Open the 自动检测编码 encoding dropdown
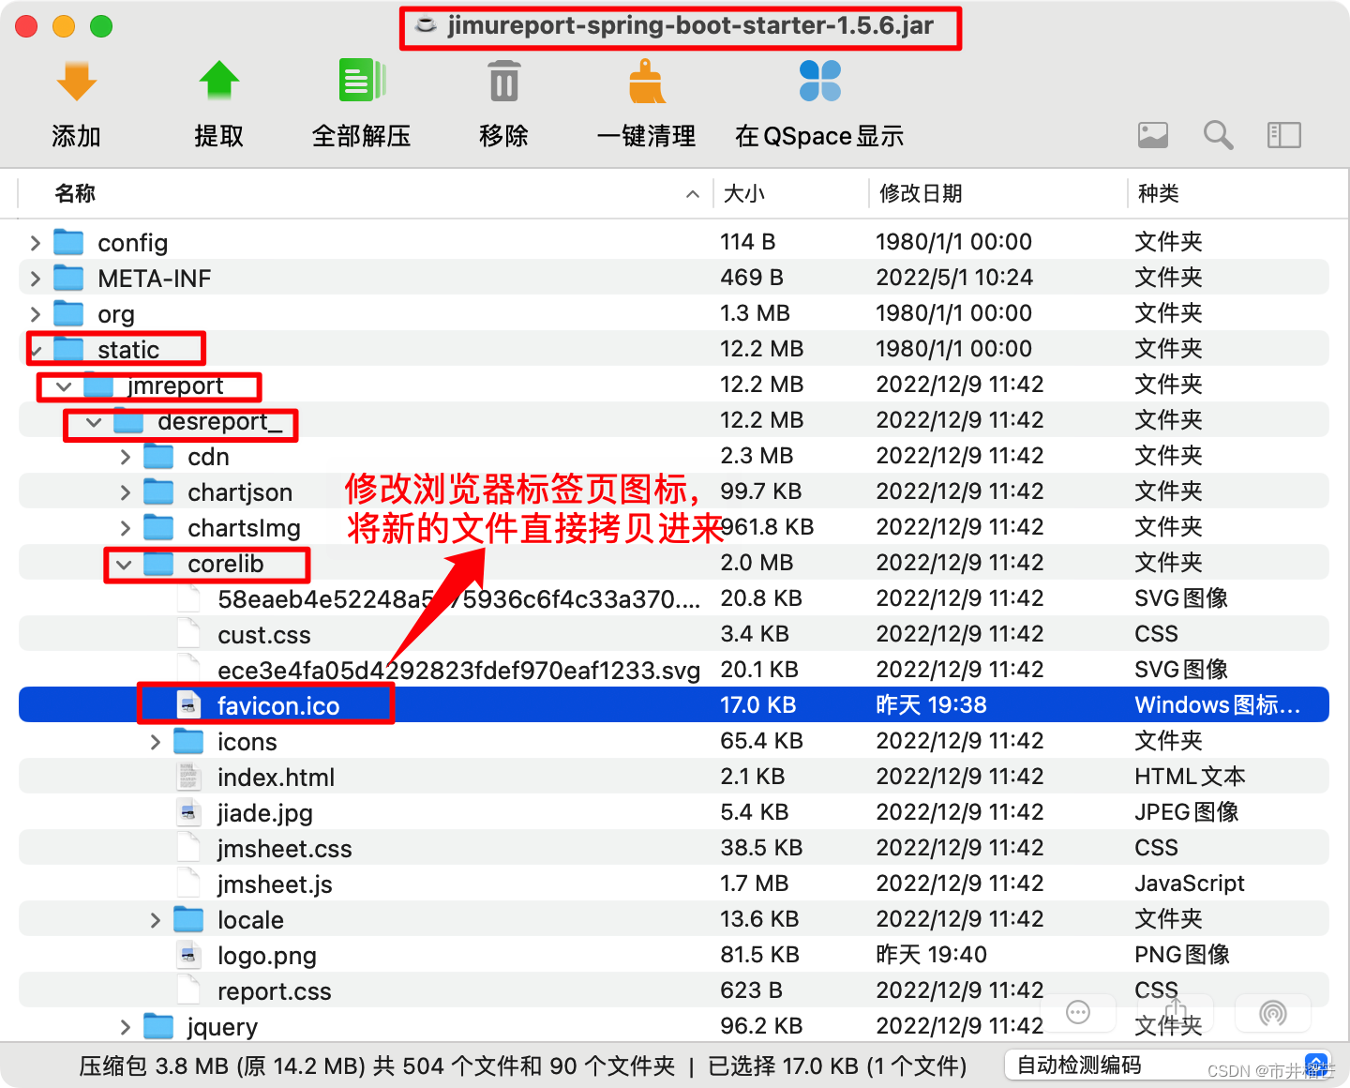This screenshot has width=1350, height=1088. coord(1168,1065)
